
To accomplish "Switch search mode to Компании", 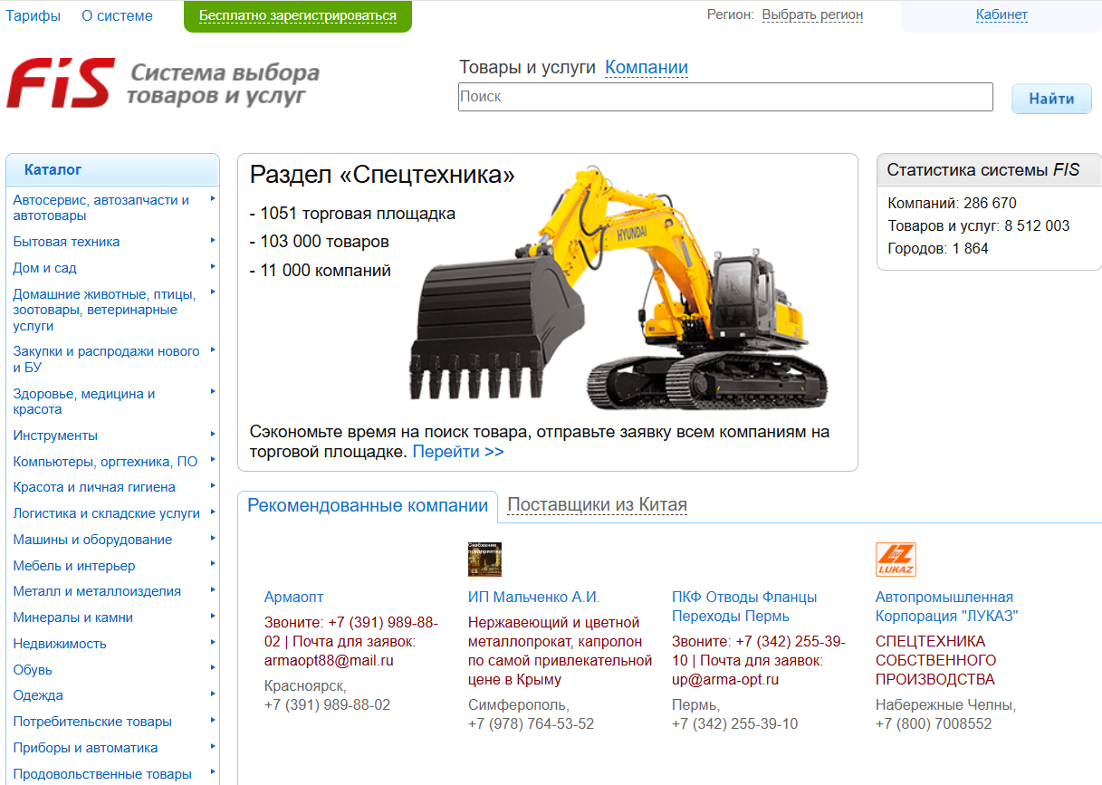I will pyautogui.click(x=646, y=68).
